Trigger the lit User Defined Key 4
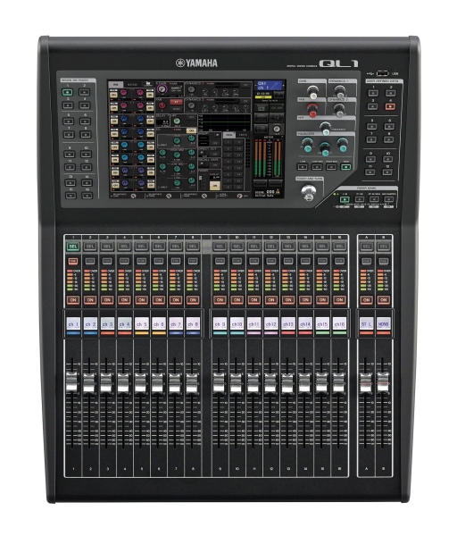This screenshot has height=536, width=457. tap(390, 106)
